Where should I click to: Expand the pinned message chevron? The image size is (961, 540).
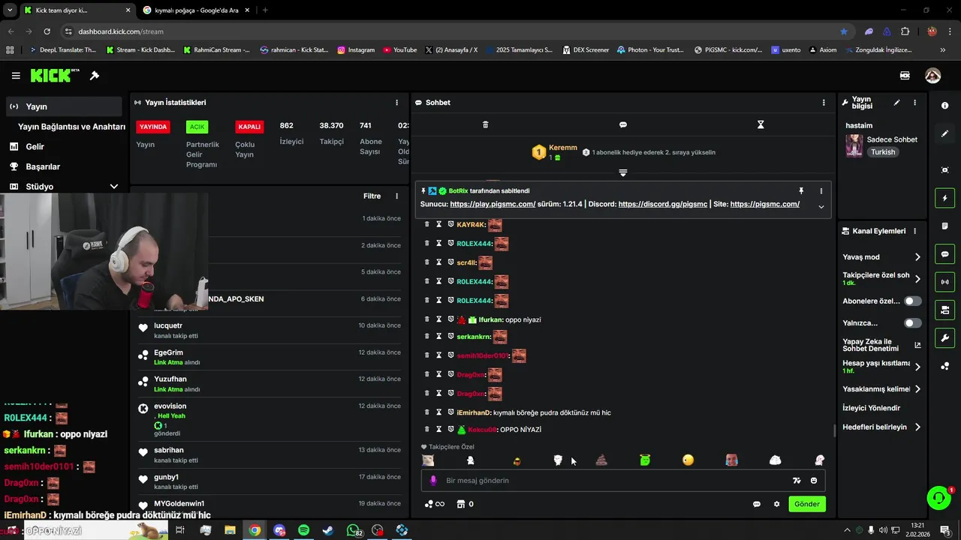821,207
